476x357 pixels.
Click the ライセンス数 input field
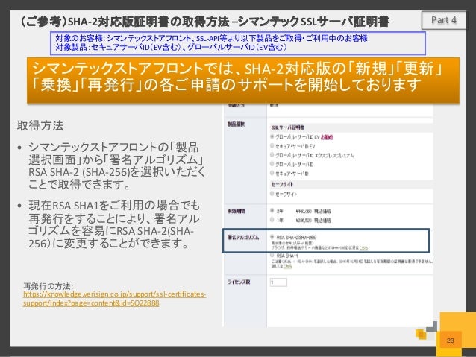pos(278,282)
